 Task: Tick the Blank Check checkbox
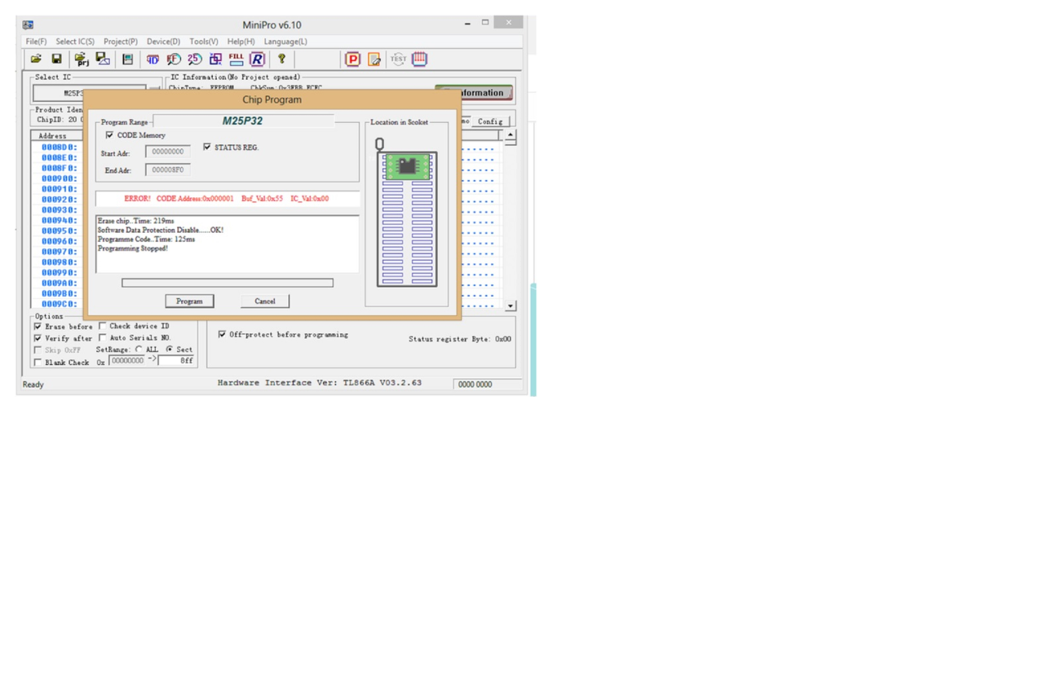(38, 362)
